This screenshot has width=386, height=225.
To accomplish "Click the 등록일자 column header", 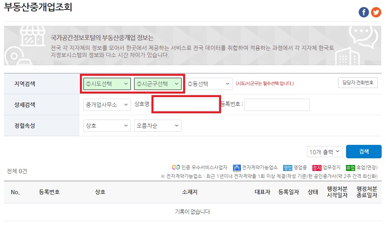I will (x=289, y=192).
